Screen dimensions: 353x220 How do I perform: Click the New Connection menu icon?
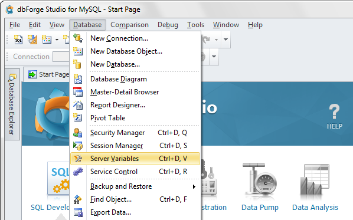point(78,38)
